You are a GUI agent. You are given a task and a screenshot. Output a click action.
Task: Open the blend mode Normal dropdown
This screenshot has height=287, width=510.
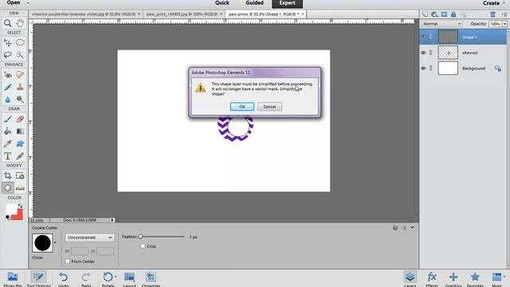pos(441,24)
